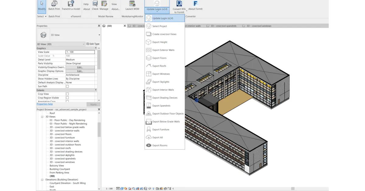Click the Create cove.tool Views icon

click(148, 34)
